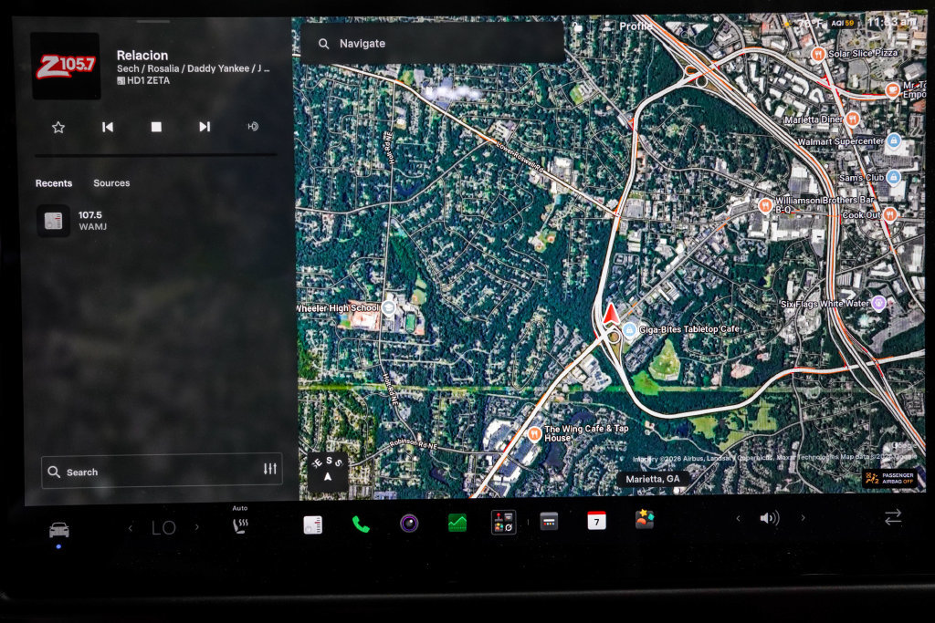This screenshot has width=935, height=623.
Task: Tap the speaker volume icon
Action: point(770,518)
